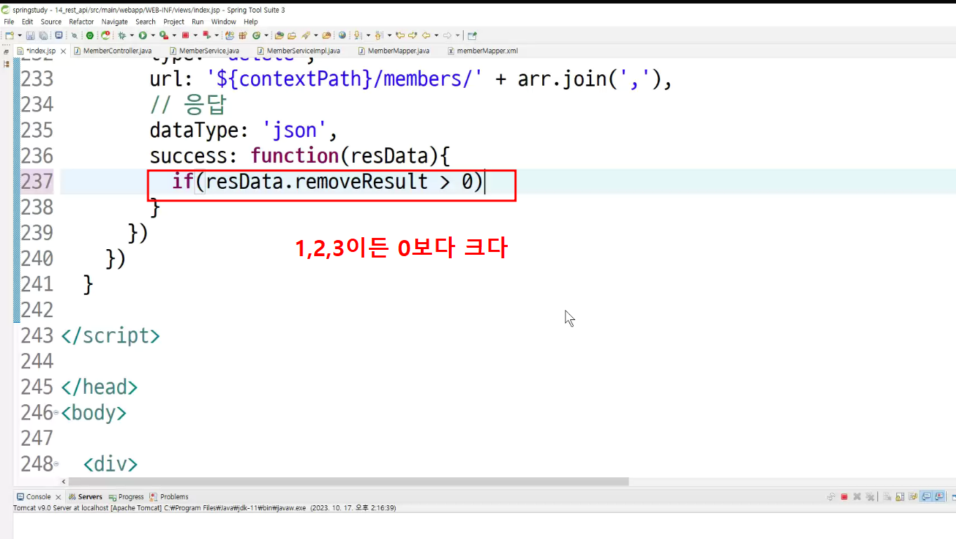Switch to the index.jsp editor tab
Screen dimensions: 956x539
[x=41, y=51]
